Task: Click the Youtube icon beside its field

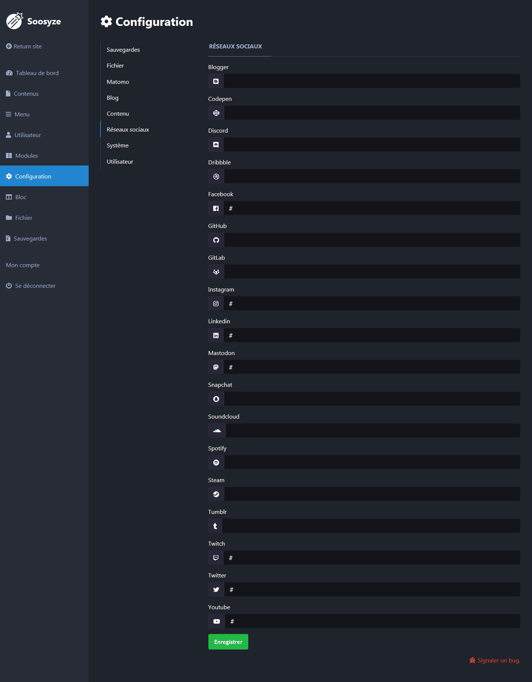Action: (216, 621)
